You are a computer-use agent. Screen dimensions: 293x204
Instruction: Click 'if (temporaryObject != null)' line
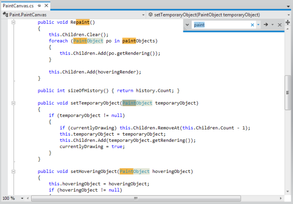pyautogui.click(x=87, y=115)
